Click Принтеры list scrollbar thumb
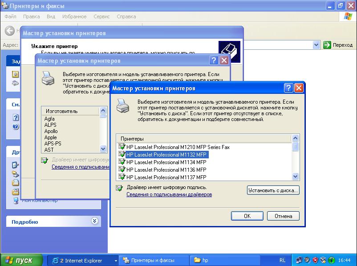The height and width of the screenshot is (266, 357). click(x=295, y=146)
